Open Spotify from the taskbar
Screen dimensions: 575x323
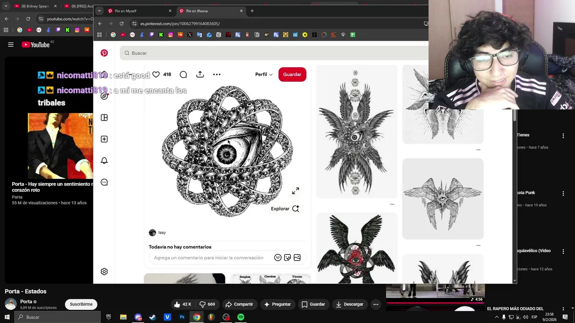coord(241,317)
